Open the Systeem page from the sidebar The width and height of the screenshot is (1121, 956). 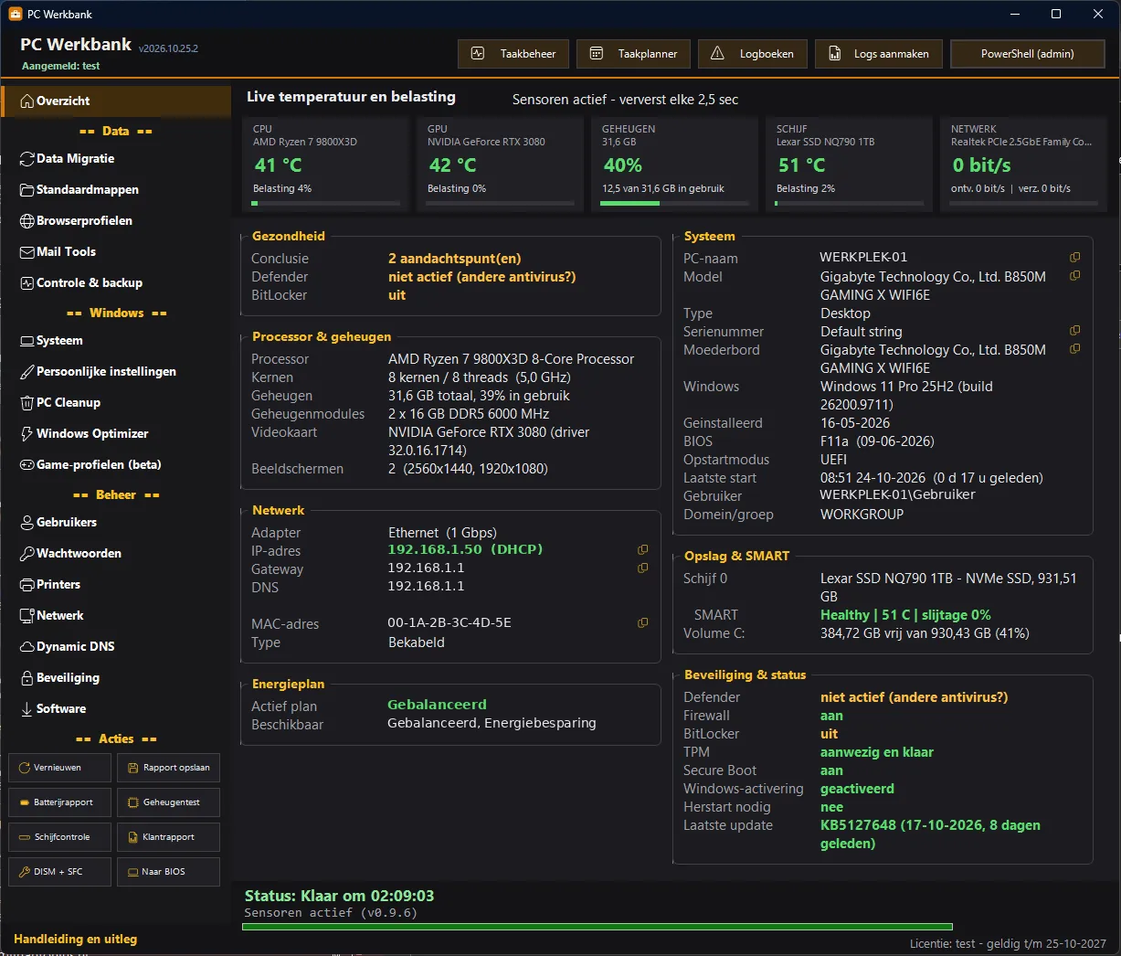[x=116, y=341]
